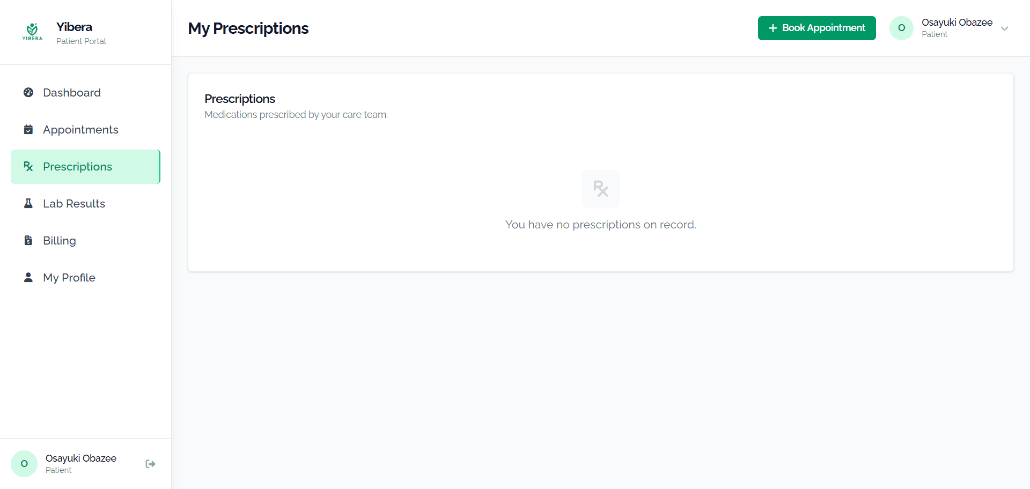This screenshot has width=1030, height=489.
Task: Click the Appointments calendar icon
Action: coord(28,129)
